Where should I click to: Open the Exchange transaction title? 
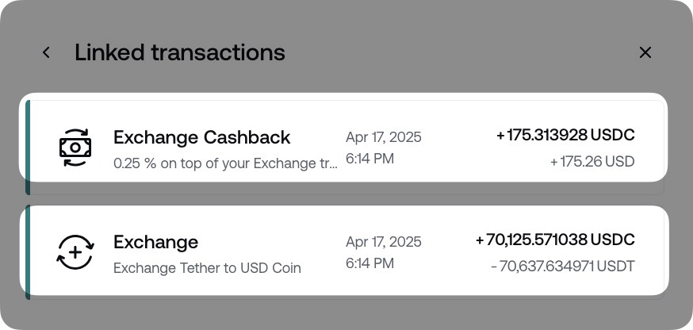155,242
